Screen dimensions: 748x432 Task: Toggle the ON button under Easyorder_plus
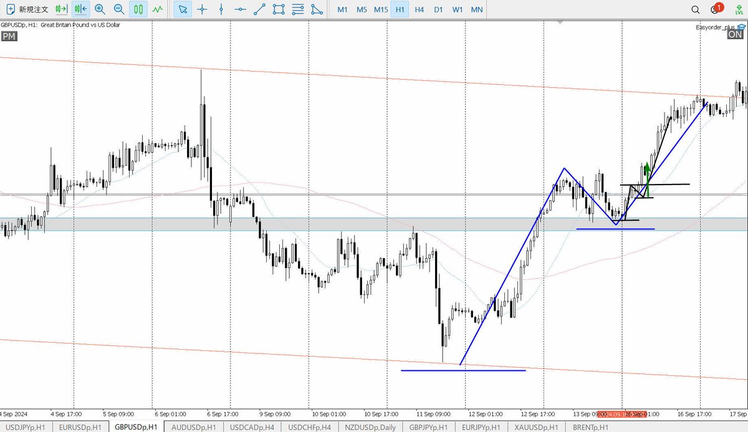point(735,35)
